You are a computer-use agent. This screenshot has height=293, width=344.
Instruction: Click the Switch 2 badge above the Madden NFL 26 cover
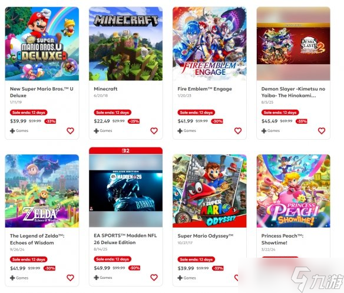[125, 151]
